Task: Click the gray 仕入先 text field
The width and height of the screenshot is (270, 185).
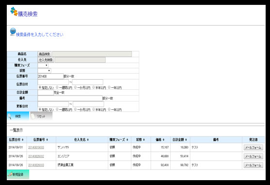Action: [80, 60]
